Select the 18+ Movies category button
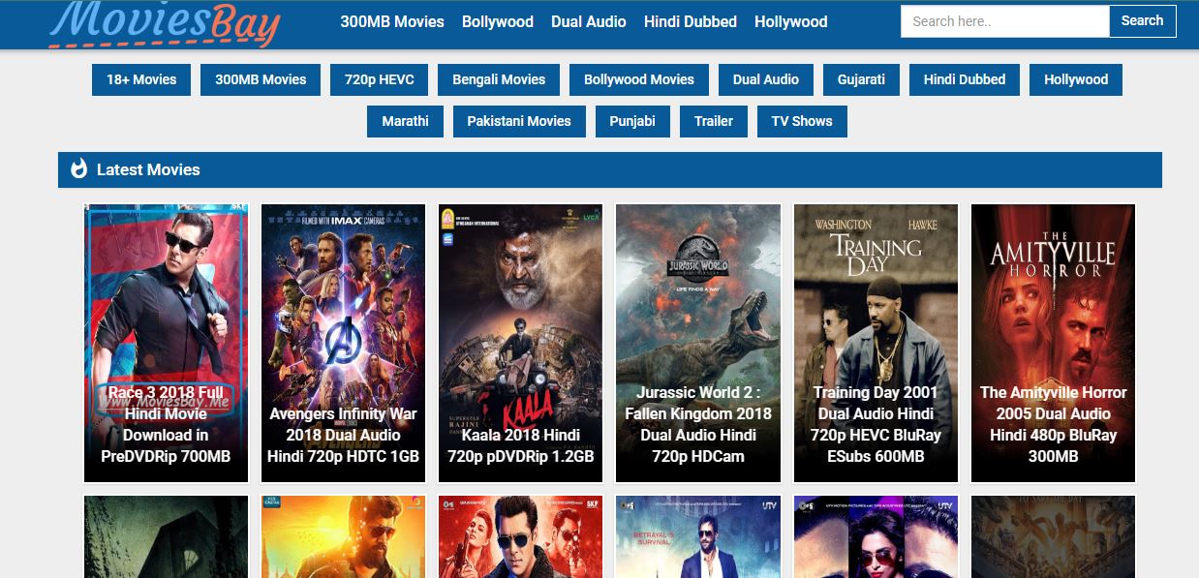The height and width of the screenshot is (578, 1199). point(141,79)
